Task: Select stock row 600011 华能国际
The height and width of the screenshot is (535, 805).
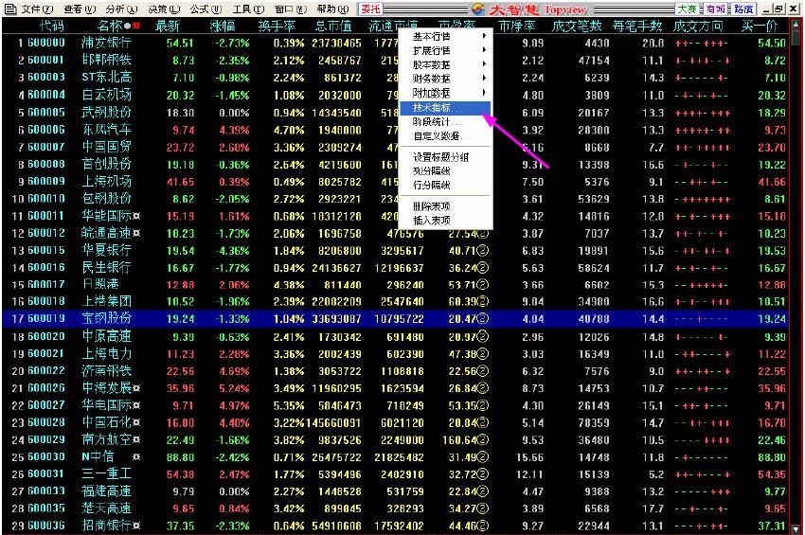Action: tap(397, 216)
